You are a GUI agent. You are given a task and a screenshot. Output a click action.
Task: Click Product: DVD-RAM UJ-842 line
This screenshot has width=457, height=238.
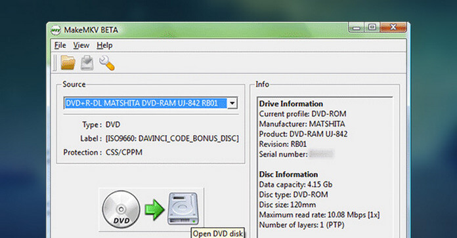pos(303,134)
